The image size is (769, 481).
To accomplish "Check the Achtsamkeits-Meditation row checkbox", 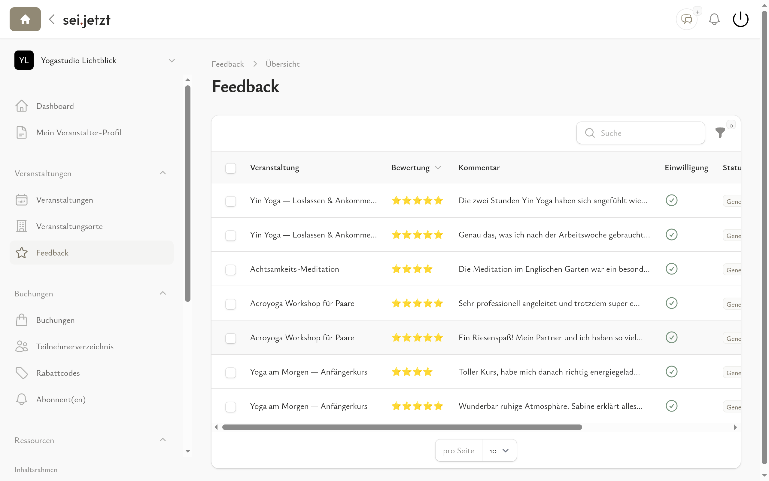I will click(231, 269).
